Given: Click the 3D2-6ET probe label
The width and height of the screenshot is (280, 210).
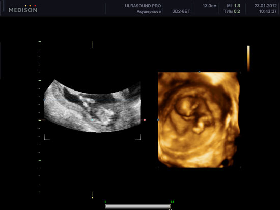Looking at the screenshot, I should [181, 12].
